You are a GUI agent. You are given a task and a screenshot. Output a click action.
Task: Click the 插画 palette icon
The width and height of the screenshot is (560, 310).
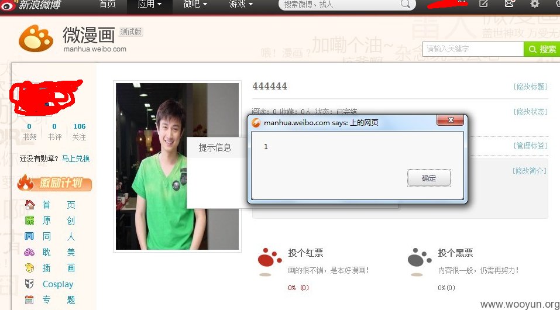[29, 268]
